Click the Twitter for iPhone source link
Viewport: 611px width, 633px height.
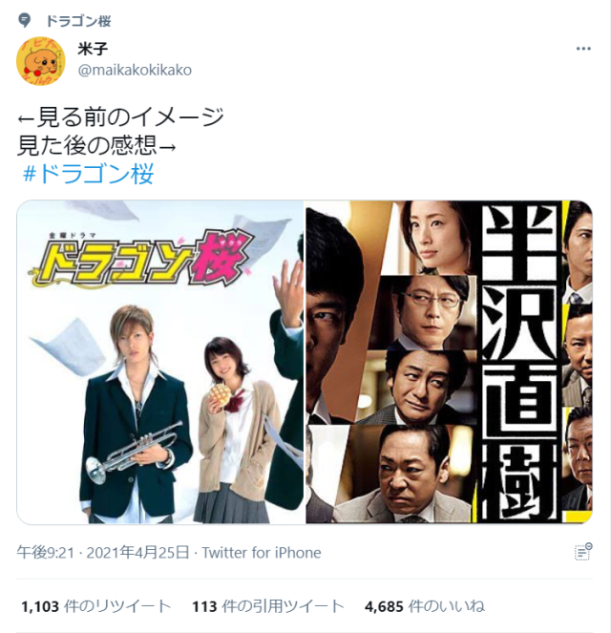pyautogui.click(x=262, y=552)
